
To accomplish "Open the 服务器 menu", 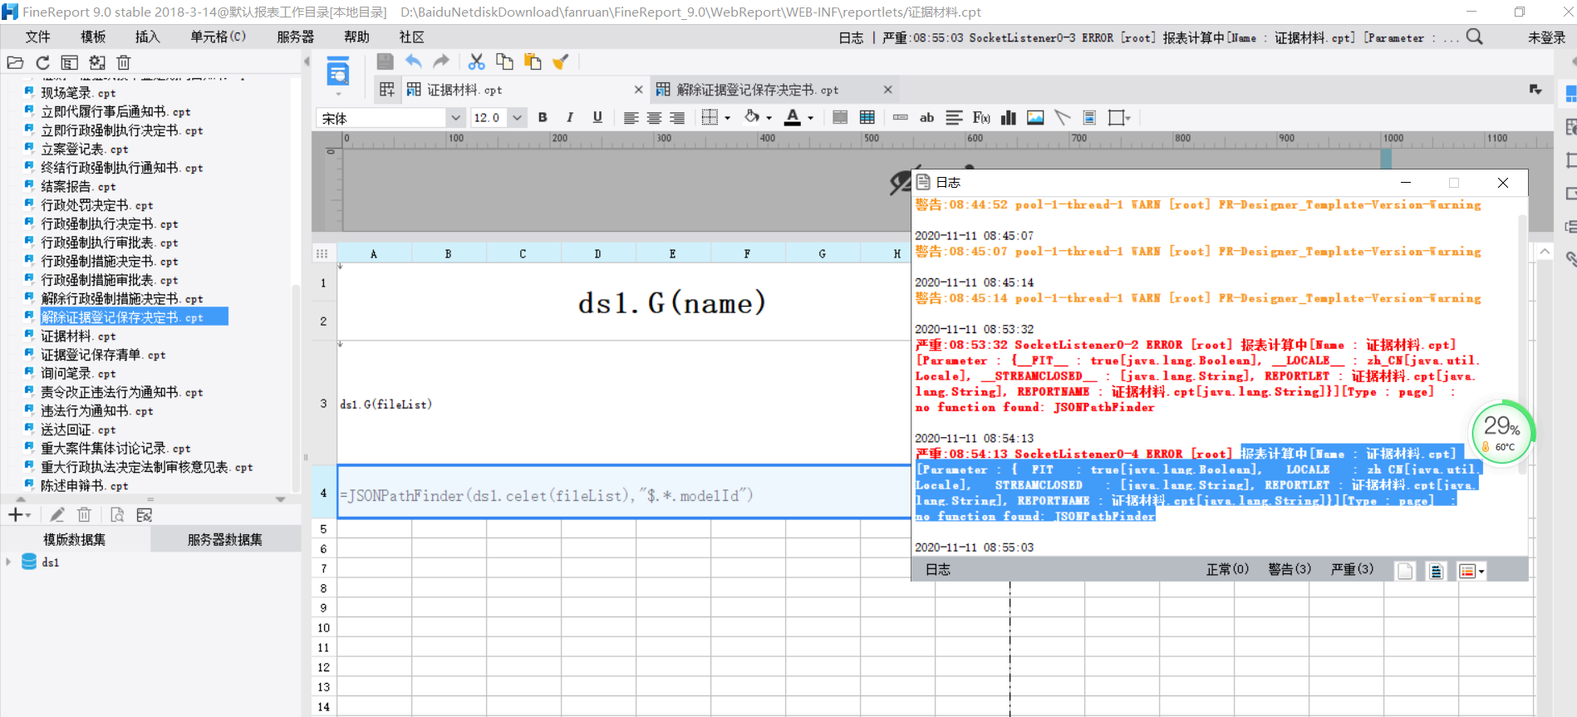I will [295, 37].
